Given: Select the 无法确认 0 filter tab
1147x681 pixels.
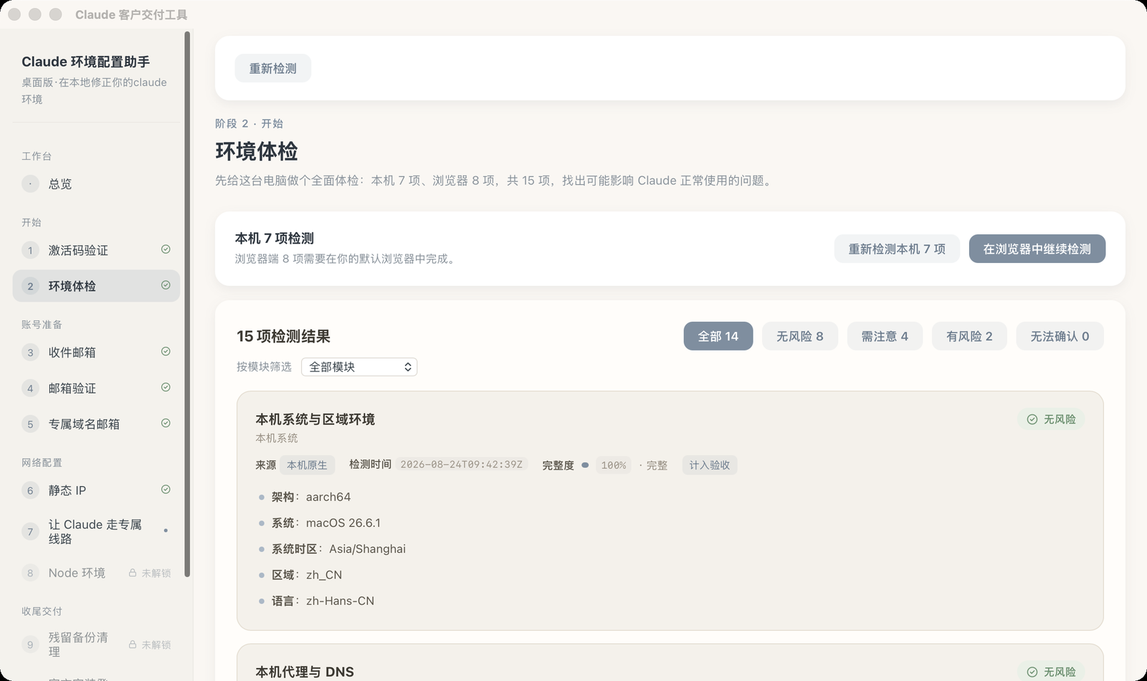Looking at the screenshot, I should pos(1060,336).
